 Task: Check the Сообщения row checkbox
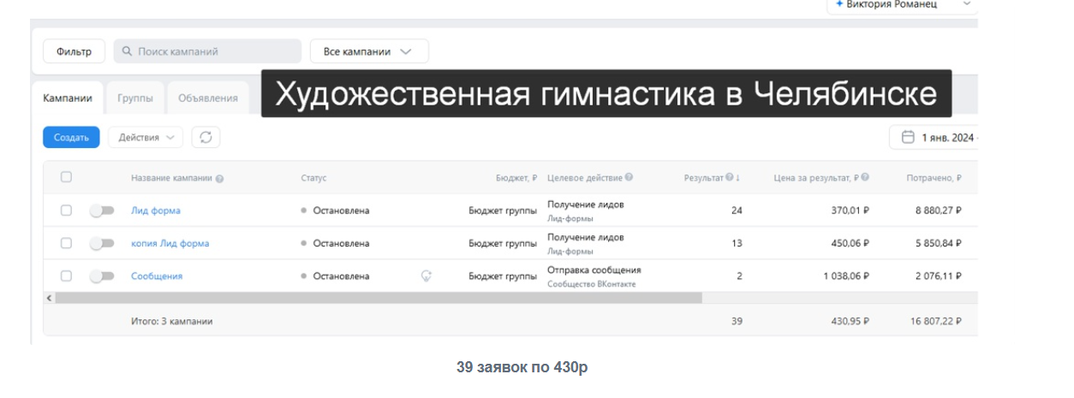[x=66, y=276]
